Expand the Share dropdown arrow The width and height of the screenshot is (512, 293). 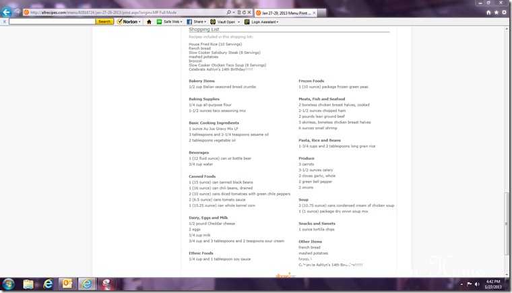click(205, 22)
